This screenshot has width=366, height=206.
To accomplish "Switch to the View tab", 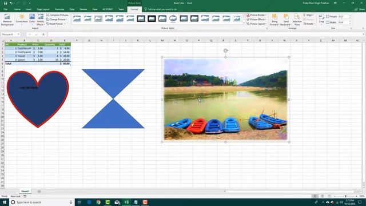I will pos(94,9).
